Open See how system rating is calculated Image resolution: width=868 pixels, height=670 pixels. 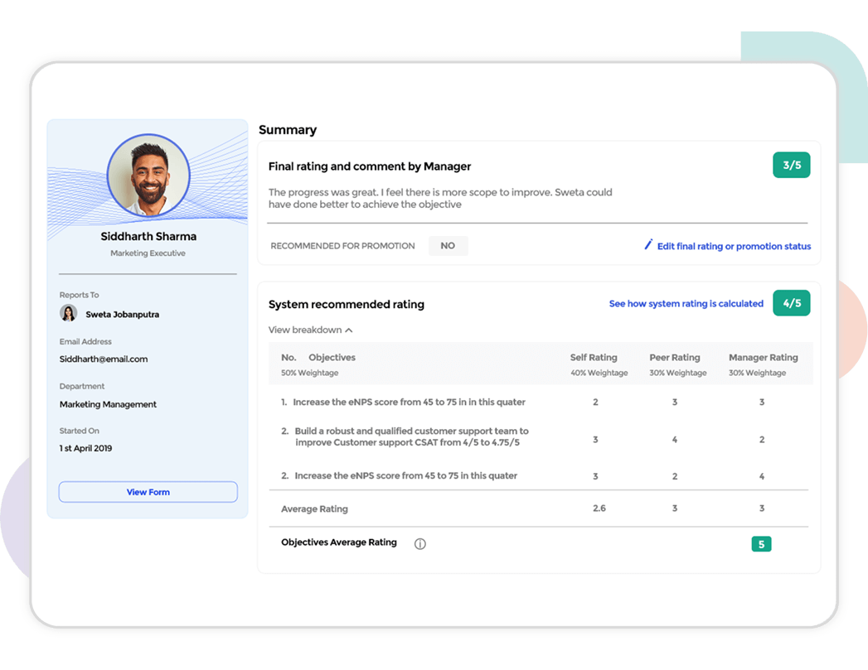point(686,303)
